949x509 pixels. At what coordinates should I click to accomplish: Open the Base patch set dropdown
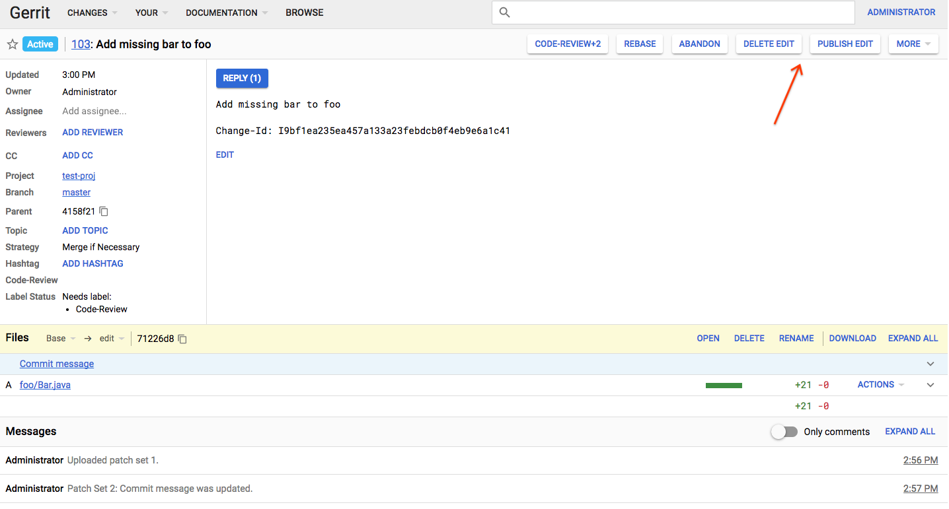click(x=61, y=339)
